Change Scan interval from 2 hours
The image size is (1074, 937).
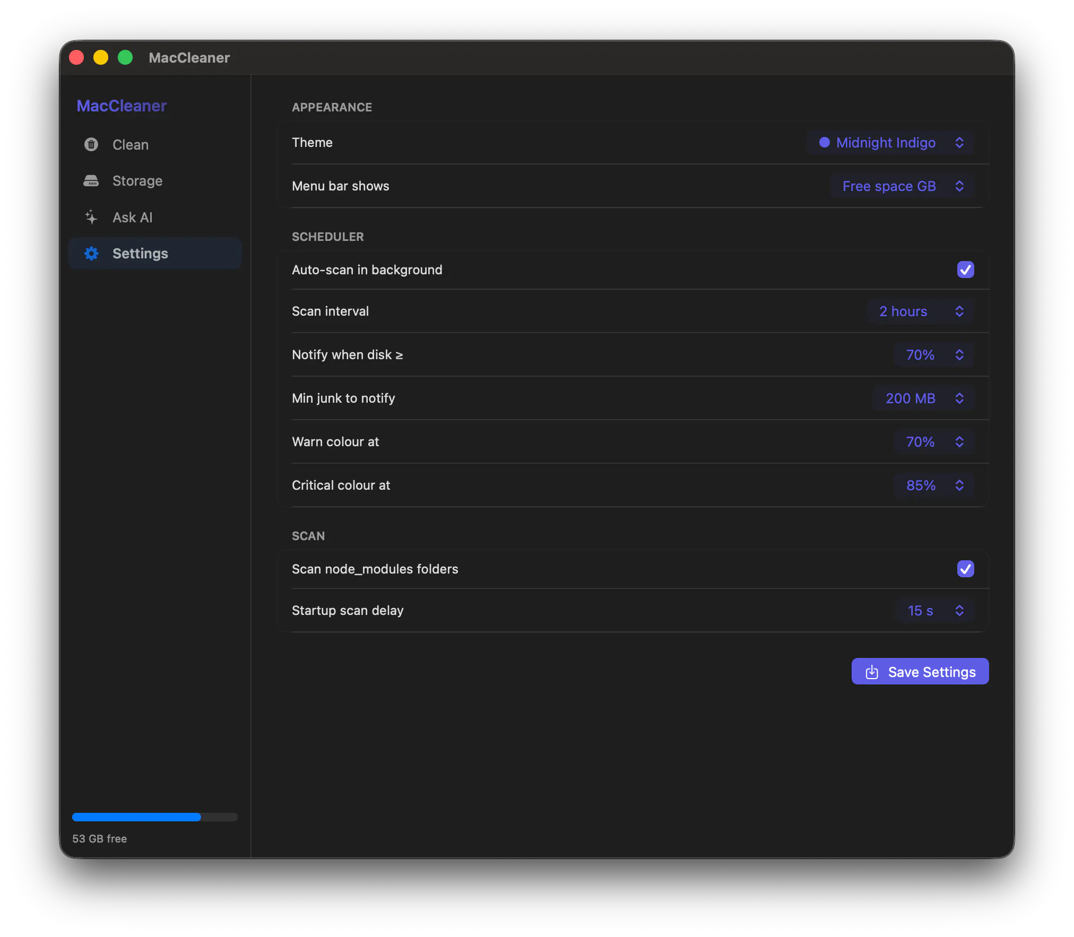coord(920,311)
